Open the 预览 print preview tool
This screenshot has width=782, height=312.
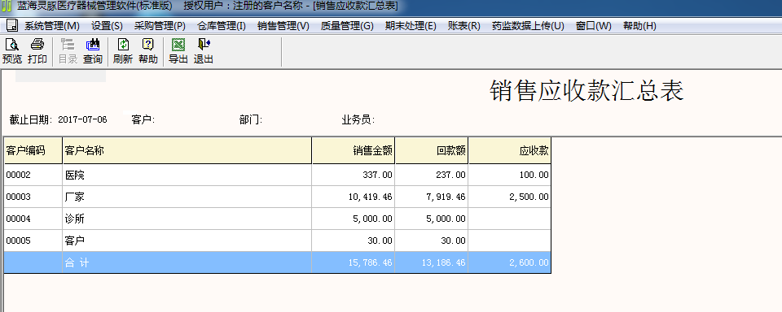tap(12, 51)
